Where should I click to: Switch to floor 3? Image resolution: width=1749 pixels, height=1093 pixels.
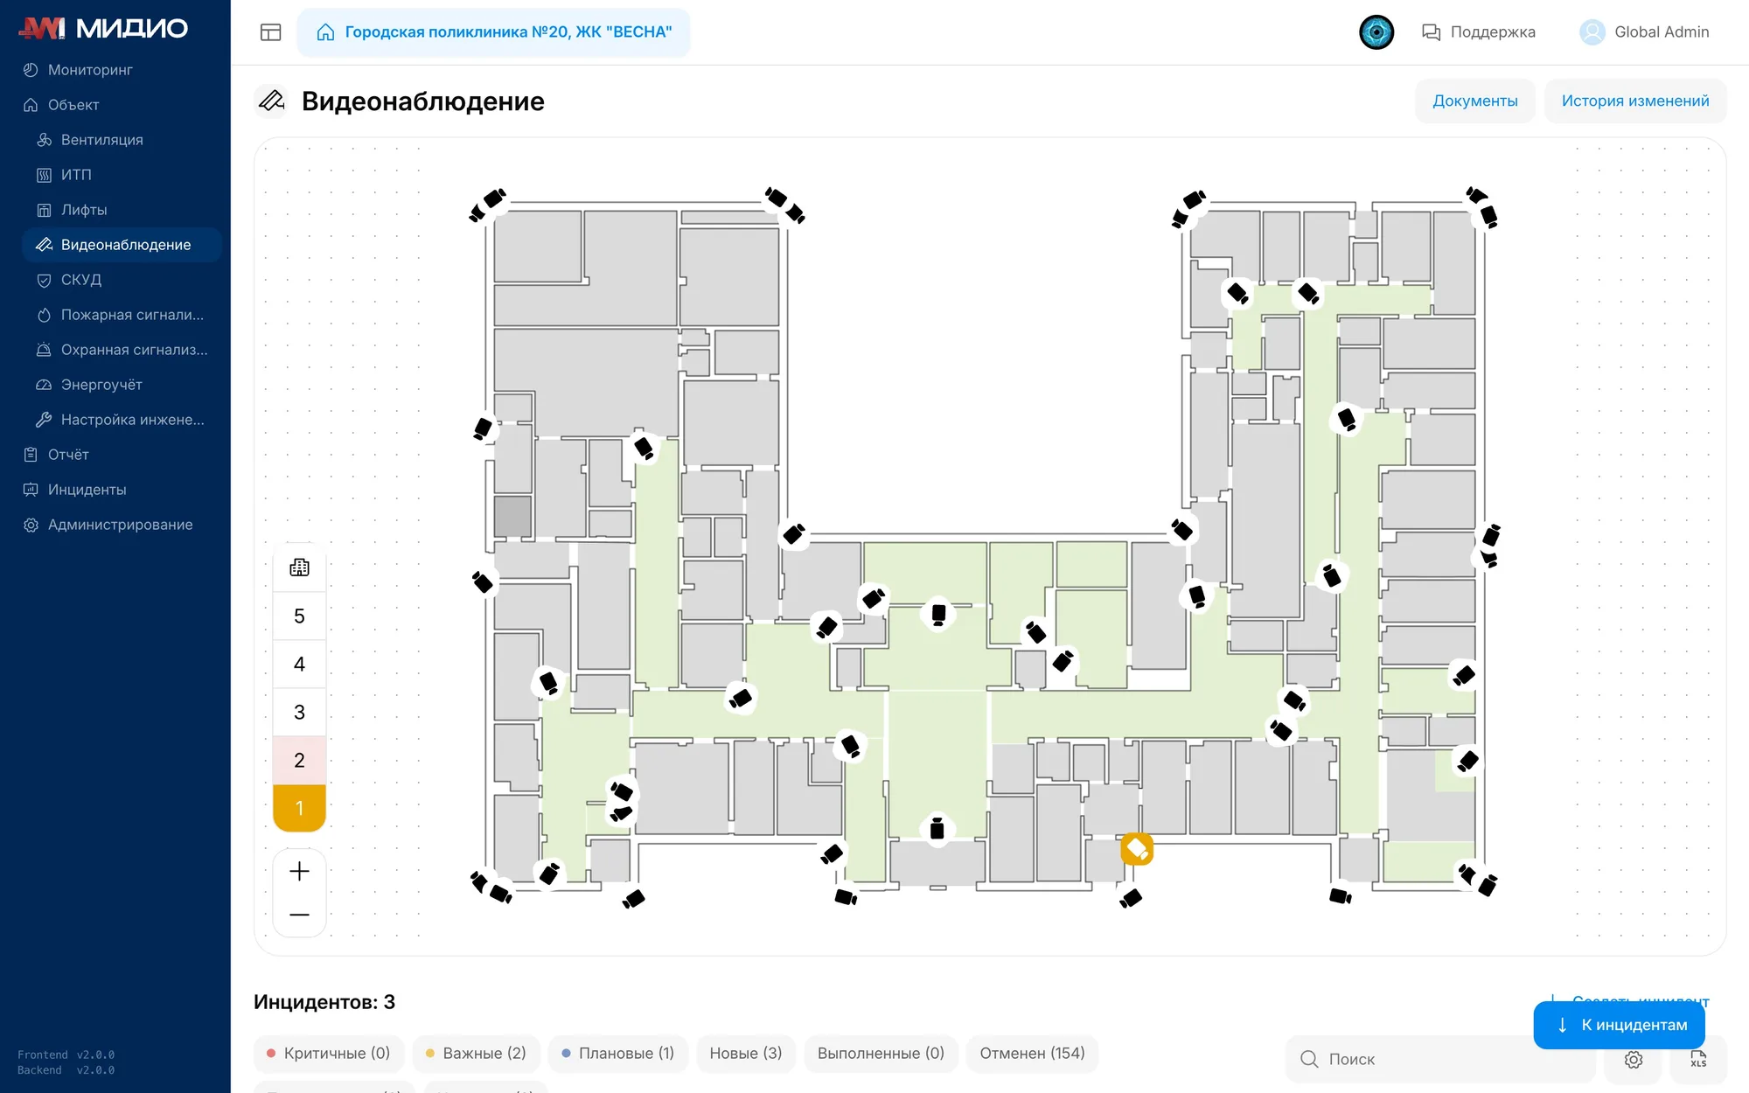click(299, 713)
